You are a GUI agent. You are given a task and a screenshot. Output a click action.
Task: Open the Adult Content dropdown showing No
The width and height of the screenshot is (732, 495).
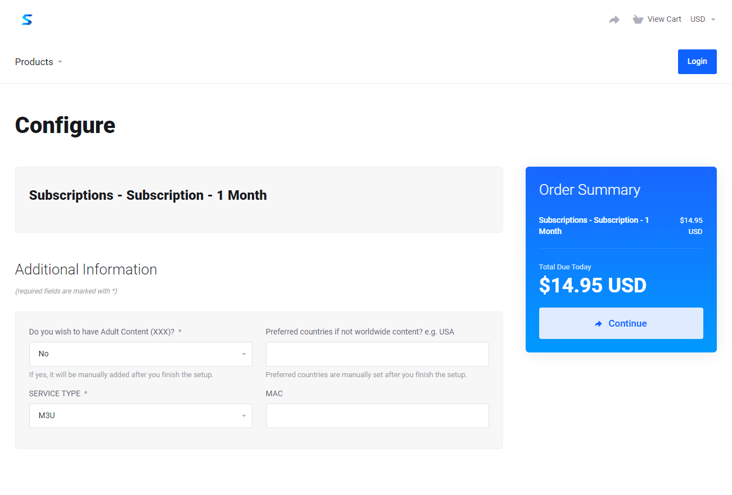pyautogui.click(x=141, y=354)
